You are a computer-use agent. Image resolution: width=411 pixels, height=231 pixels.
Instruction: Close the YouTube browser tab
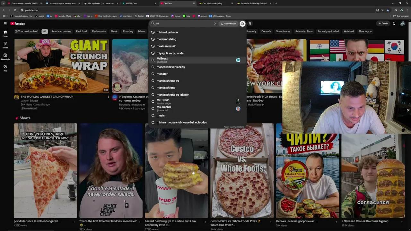coord(194,3)
